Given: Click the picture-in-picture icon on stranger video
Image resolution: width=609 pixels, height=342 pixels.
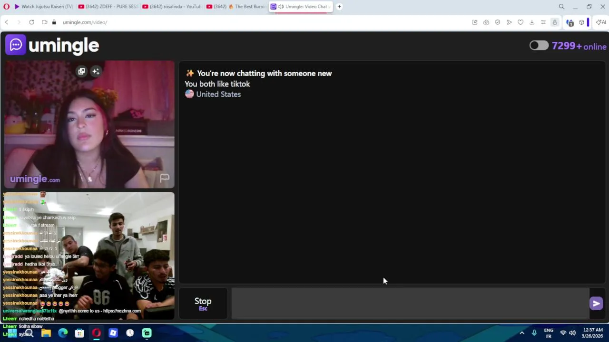Looking at the screenshot, I should pos(81,71).
